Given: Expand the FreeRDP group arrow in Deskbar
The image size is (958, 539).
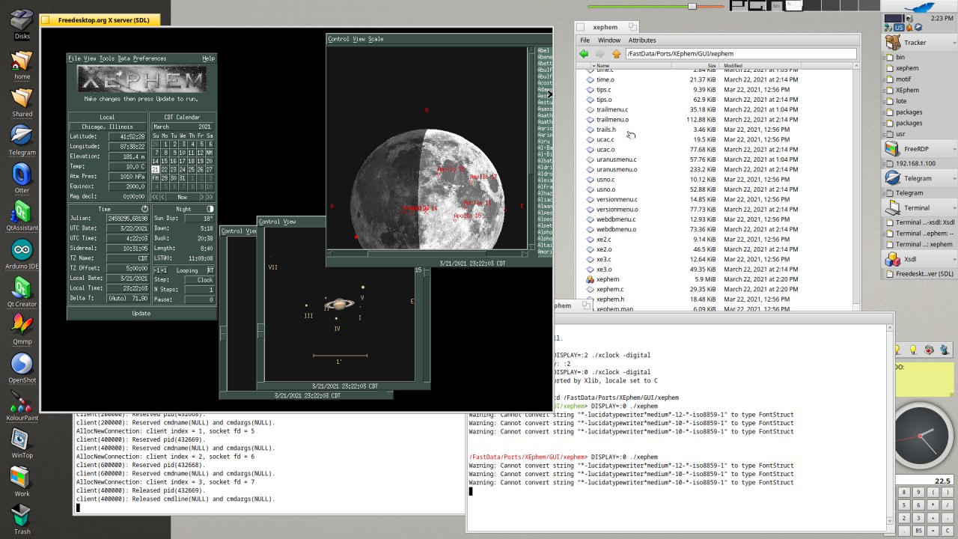Looking at the screenshot, I should (x=953, y=149).
